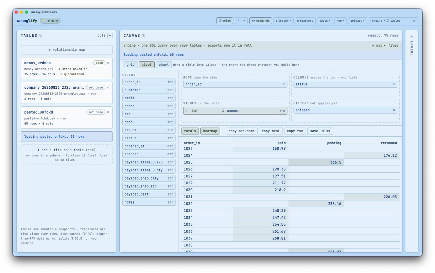Image resolution: width=435 pixels, height=273 pixels.
Task: Remove the company_20260813_2325 table with its x
Action: (x=108, y=87)
